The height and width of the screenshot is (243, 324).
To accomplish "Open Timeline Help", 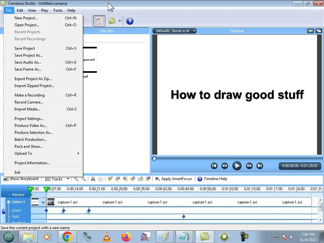I will 212,179.
